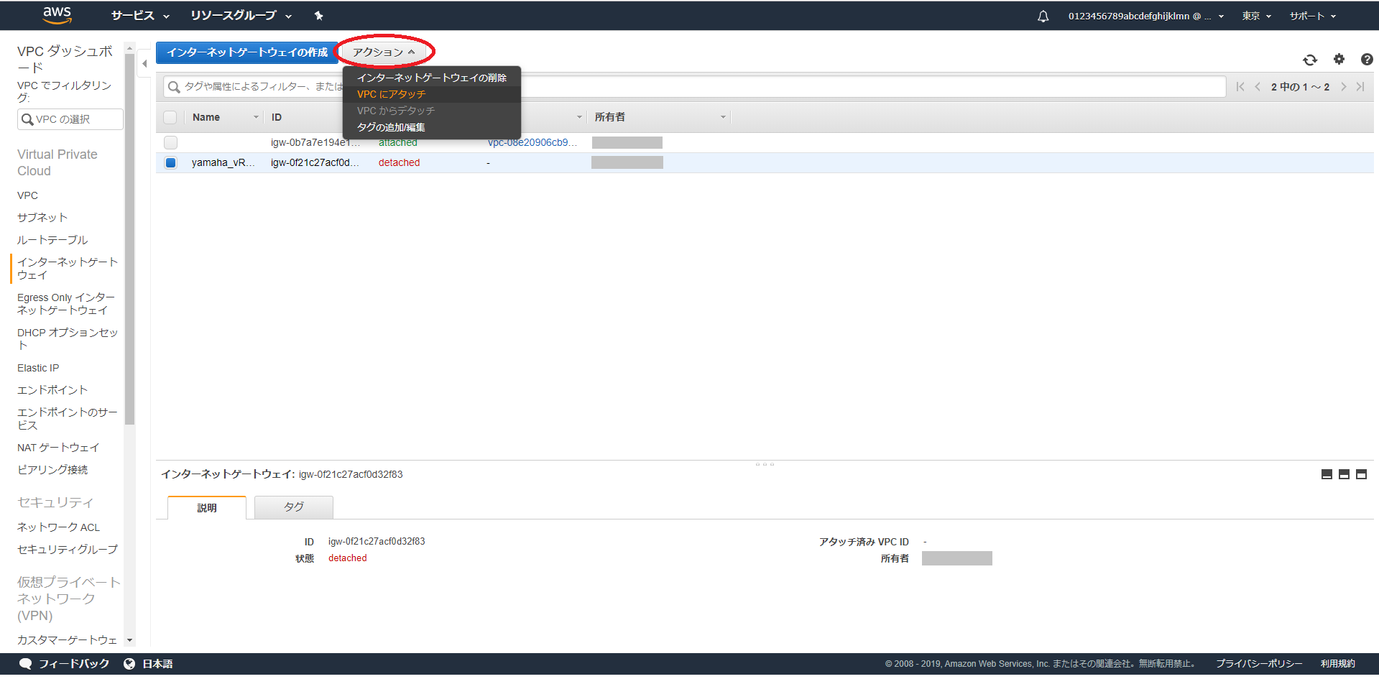Check the select-all checkbox in the header
Viewport: 1379px width, 679px height.
170,116
